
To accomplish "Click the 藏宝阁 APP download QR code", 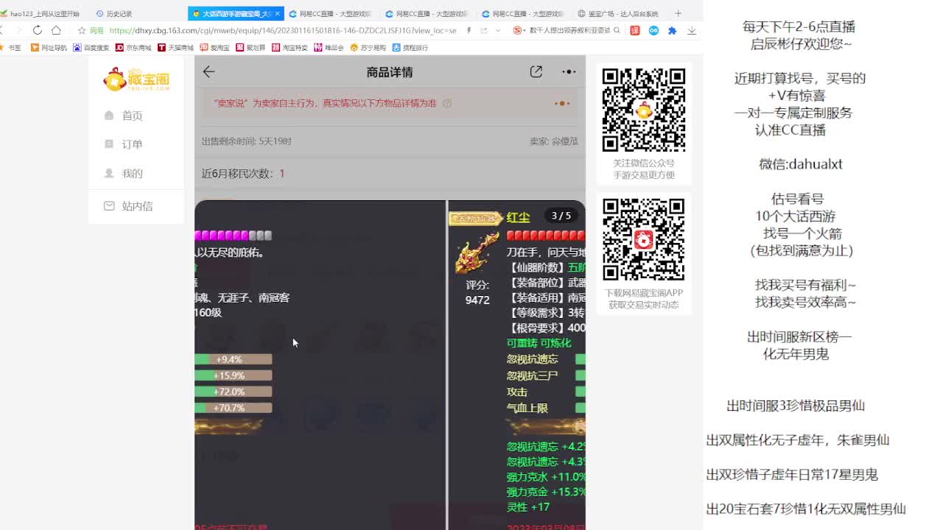I will 644,239.
